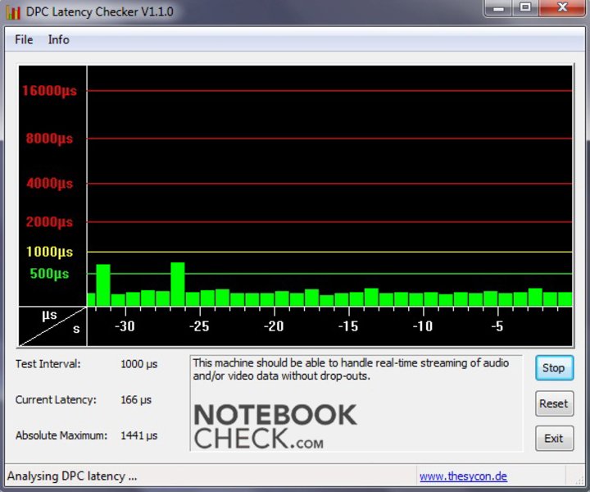Minimize the DPC Latency Checker window
The height and width of the screenshot is (492, 590).
click(498, 7)
